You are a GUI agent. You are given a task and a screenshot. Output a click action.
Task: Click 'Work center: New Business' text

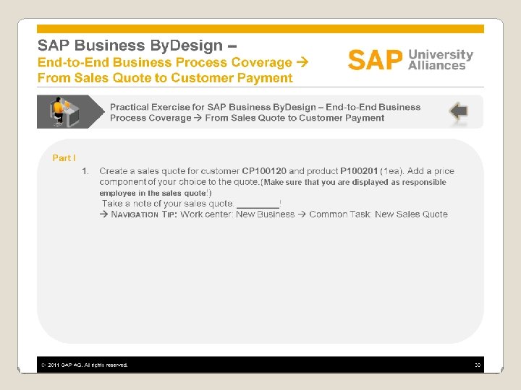[x=237, y=214]
